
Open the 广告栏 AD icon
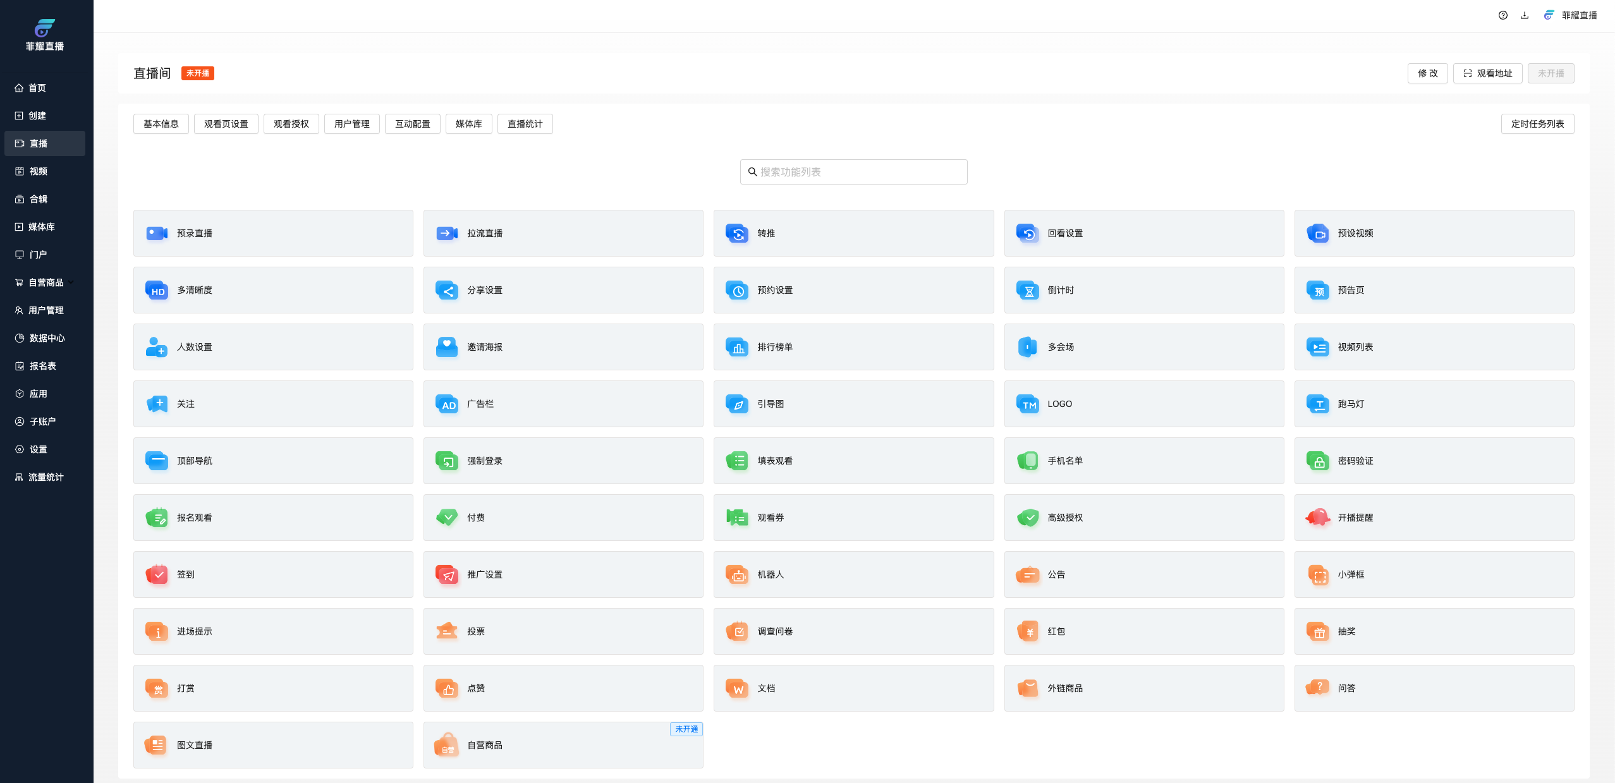pos(447,404)
